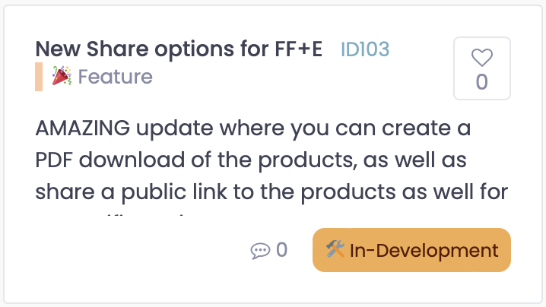Click the vote box border around the heart
The height and width of the screenshot is (307, 546).
point(482,68)
